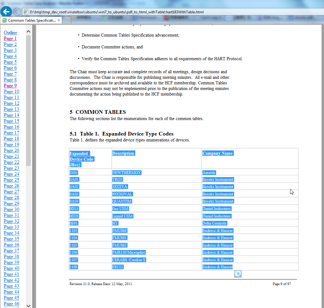Go to Page 32 link
This screenshot has width=324, height=308.
pyautogui.click(x=12, y=221)
